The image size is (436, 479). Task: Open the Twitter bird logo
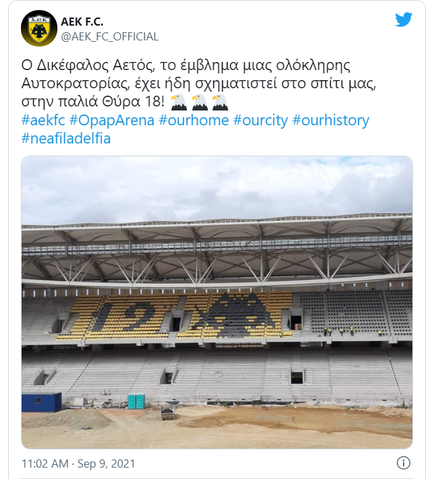(x=404, y=20)
